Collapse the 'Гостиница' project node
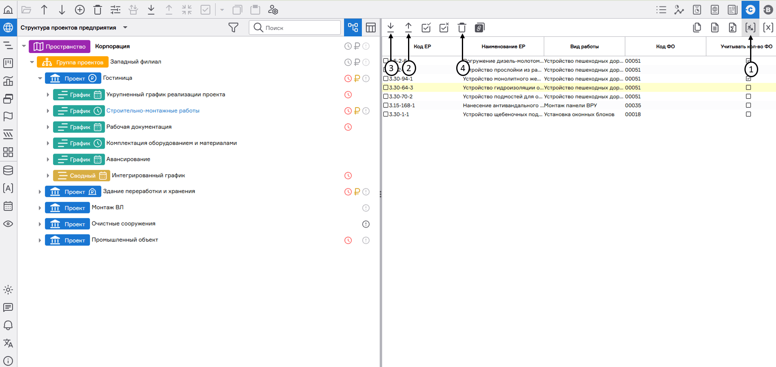 [40, 78]
